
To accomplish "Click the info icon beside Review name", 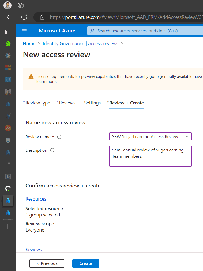I will click(59, 137).
